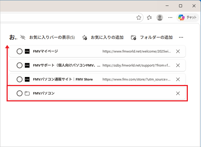Open more options in favorites page header
Viewport: 201px width, 147px height.
click(x=181, y=37)
